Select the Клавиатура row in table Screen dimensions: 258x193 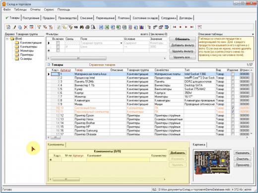click(148, 100)
